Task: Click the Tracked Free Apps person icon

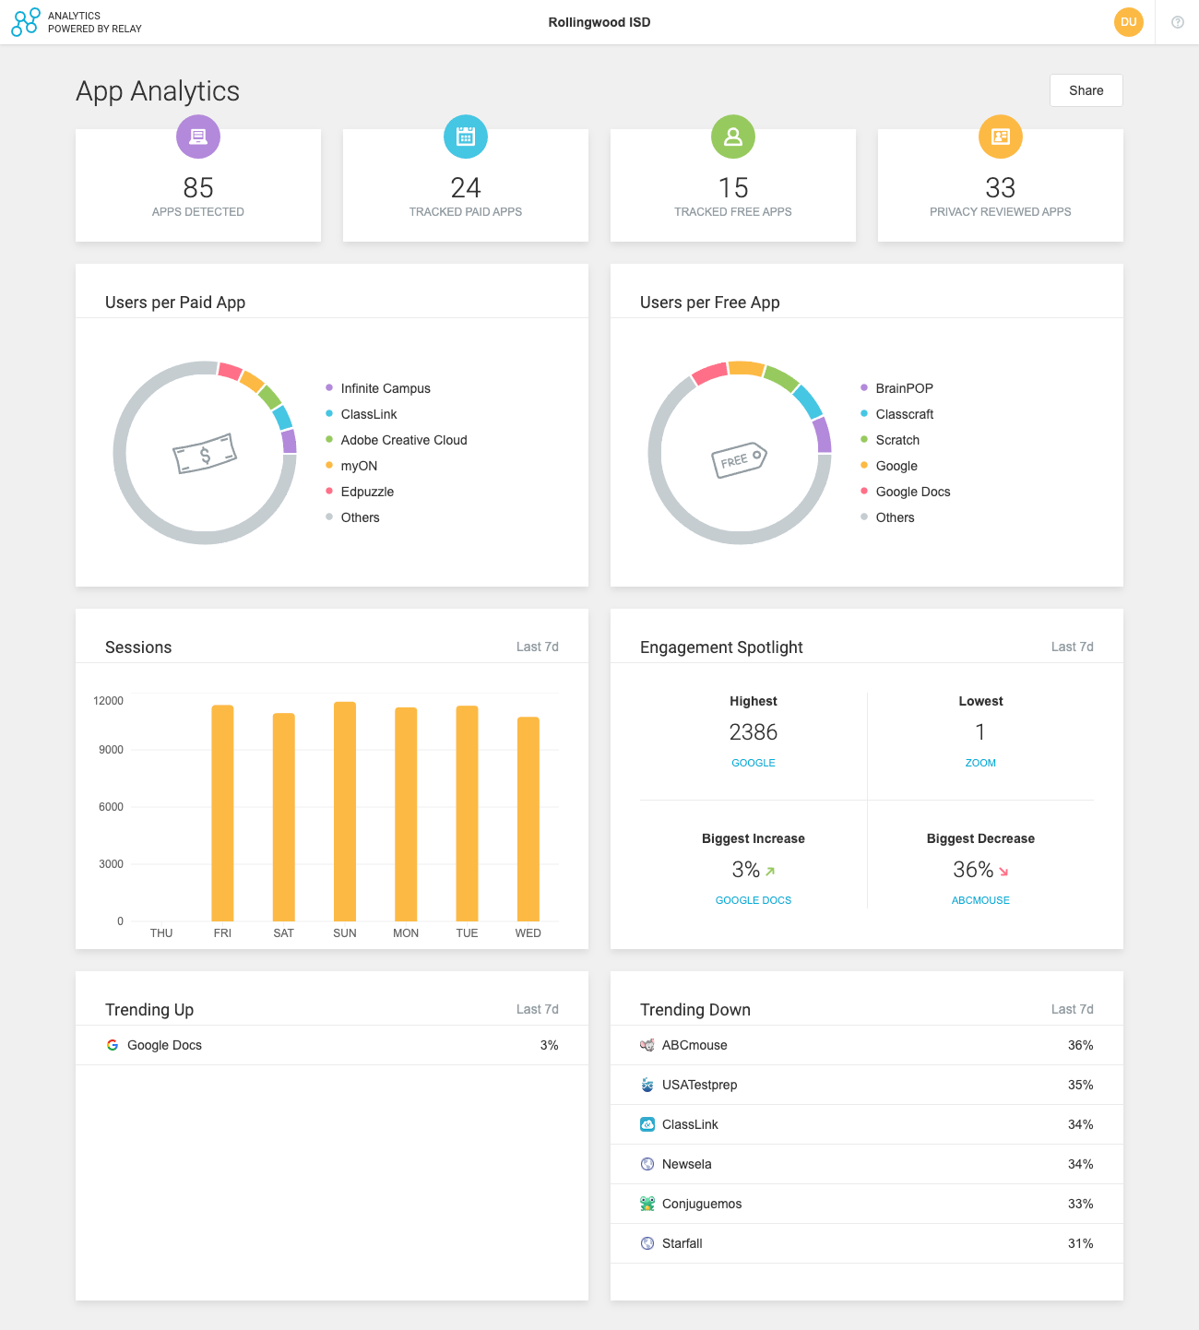Action: [x=732, y=137]
